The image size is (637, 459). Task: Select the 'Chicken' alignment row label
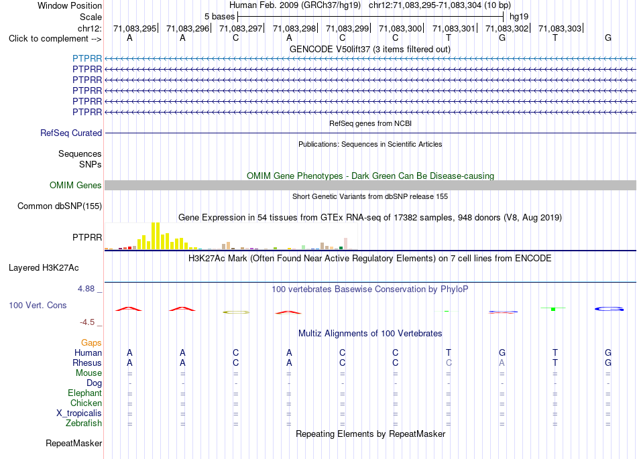[x=86, y=403]
